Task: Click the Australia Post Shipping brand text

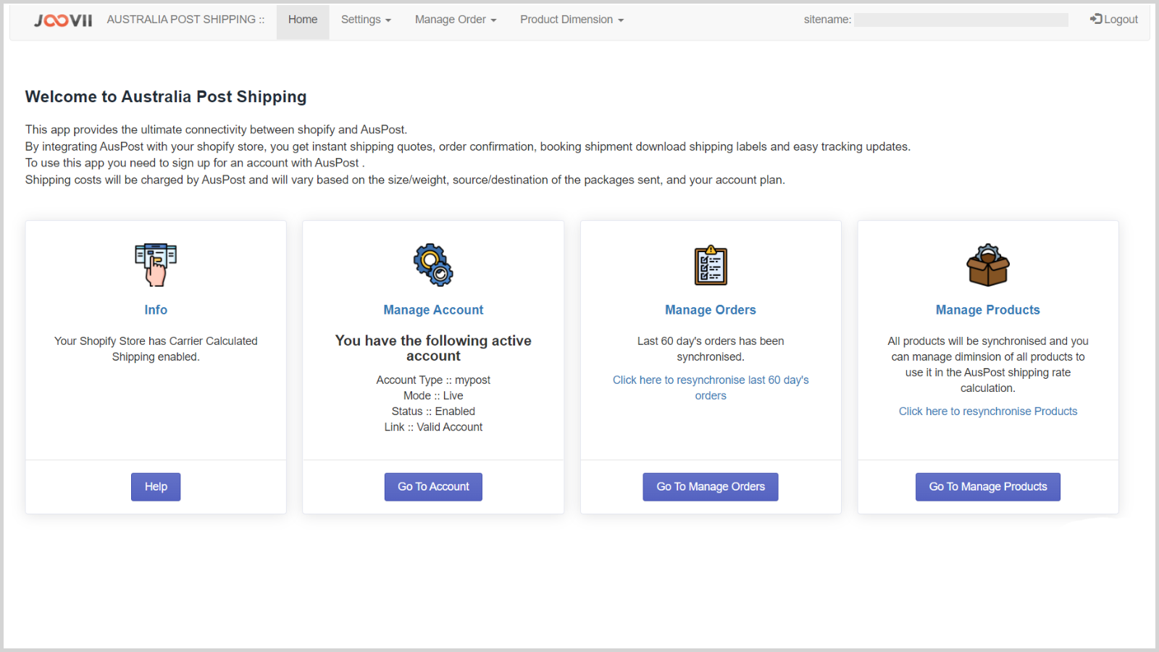Action: tap(185, 20)
